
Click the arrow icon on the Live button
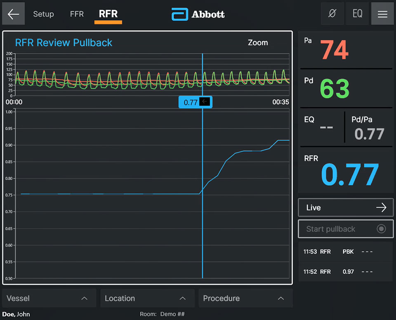click(382, 207)
